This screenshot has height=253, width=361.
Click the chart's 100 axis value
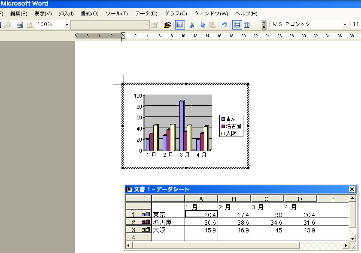(138, 96)
